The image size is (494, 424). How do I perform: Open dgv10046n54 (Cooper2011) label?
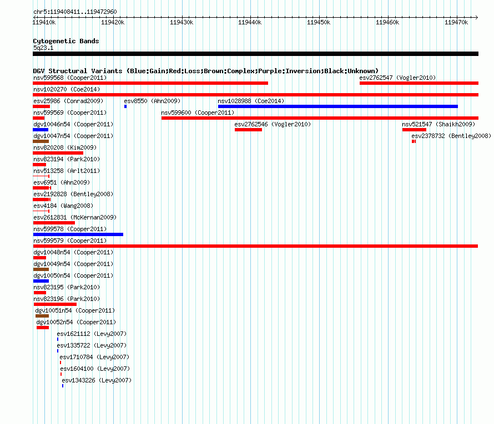coord(73,124)
